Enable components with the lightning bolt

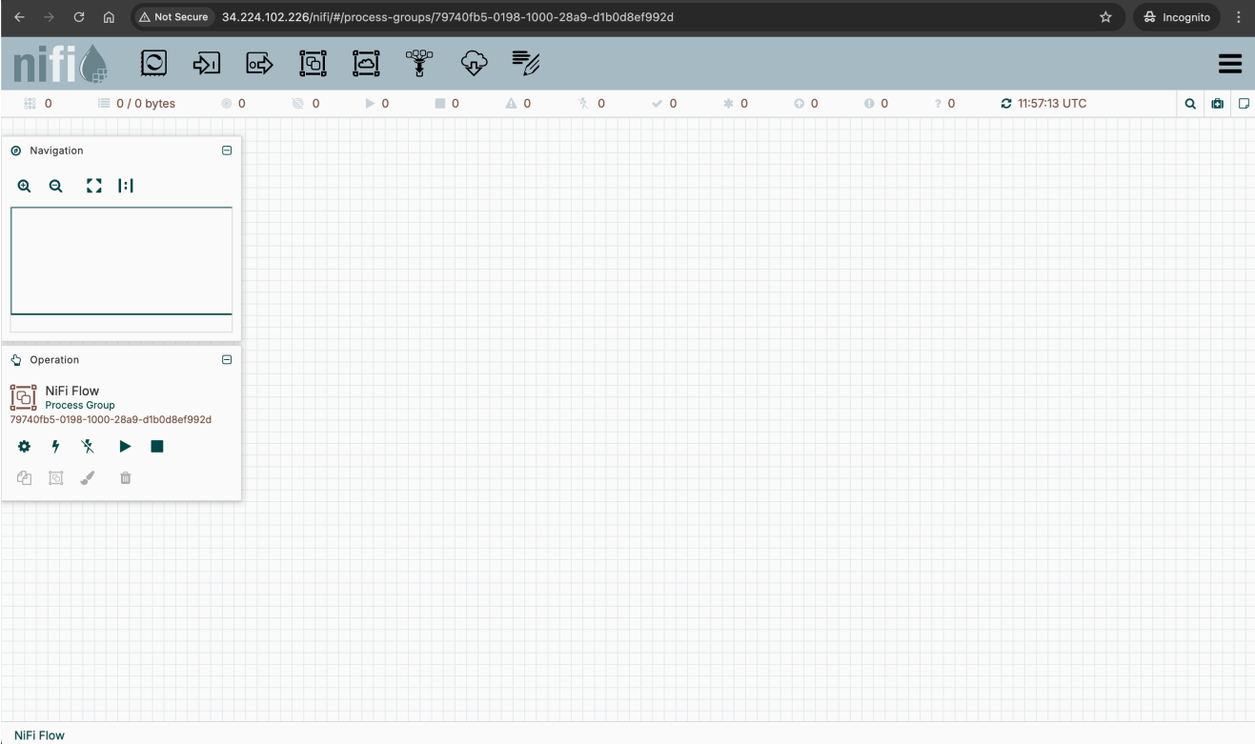pos(55,446)
